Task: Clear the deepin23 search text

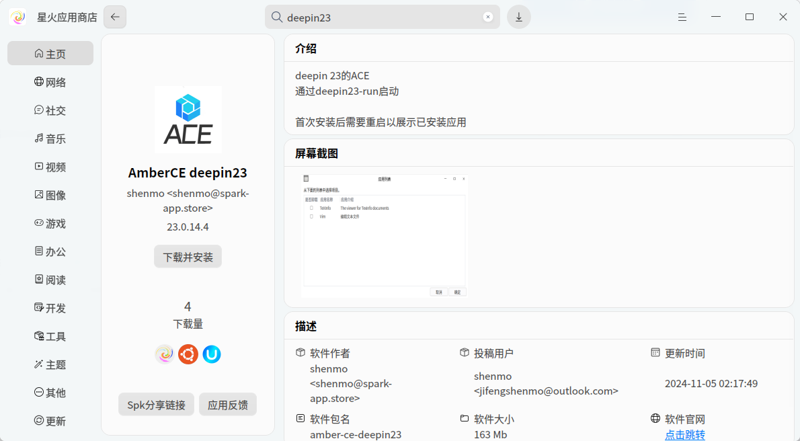Action: 488,17
